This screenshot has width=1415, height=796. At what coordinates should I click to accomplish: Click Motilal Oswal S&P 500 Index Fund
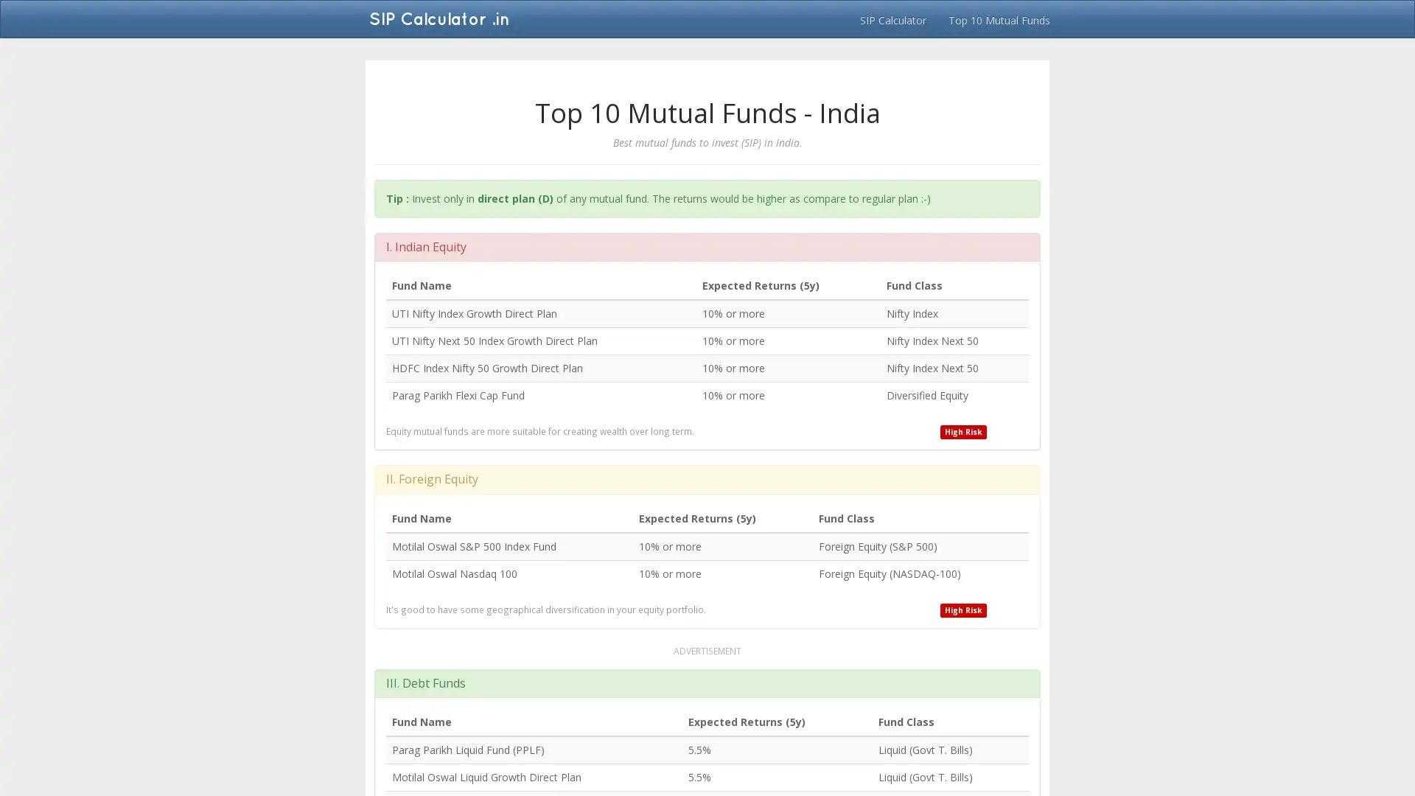tap(474, 547)
